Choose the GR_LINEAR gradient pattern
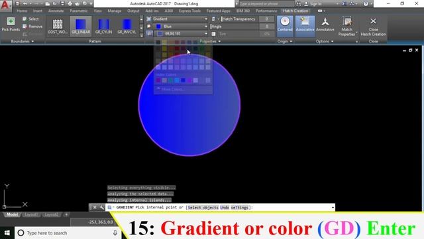The image size is (424, 239). pyautogui.click(x=81, y=26)
